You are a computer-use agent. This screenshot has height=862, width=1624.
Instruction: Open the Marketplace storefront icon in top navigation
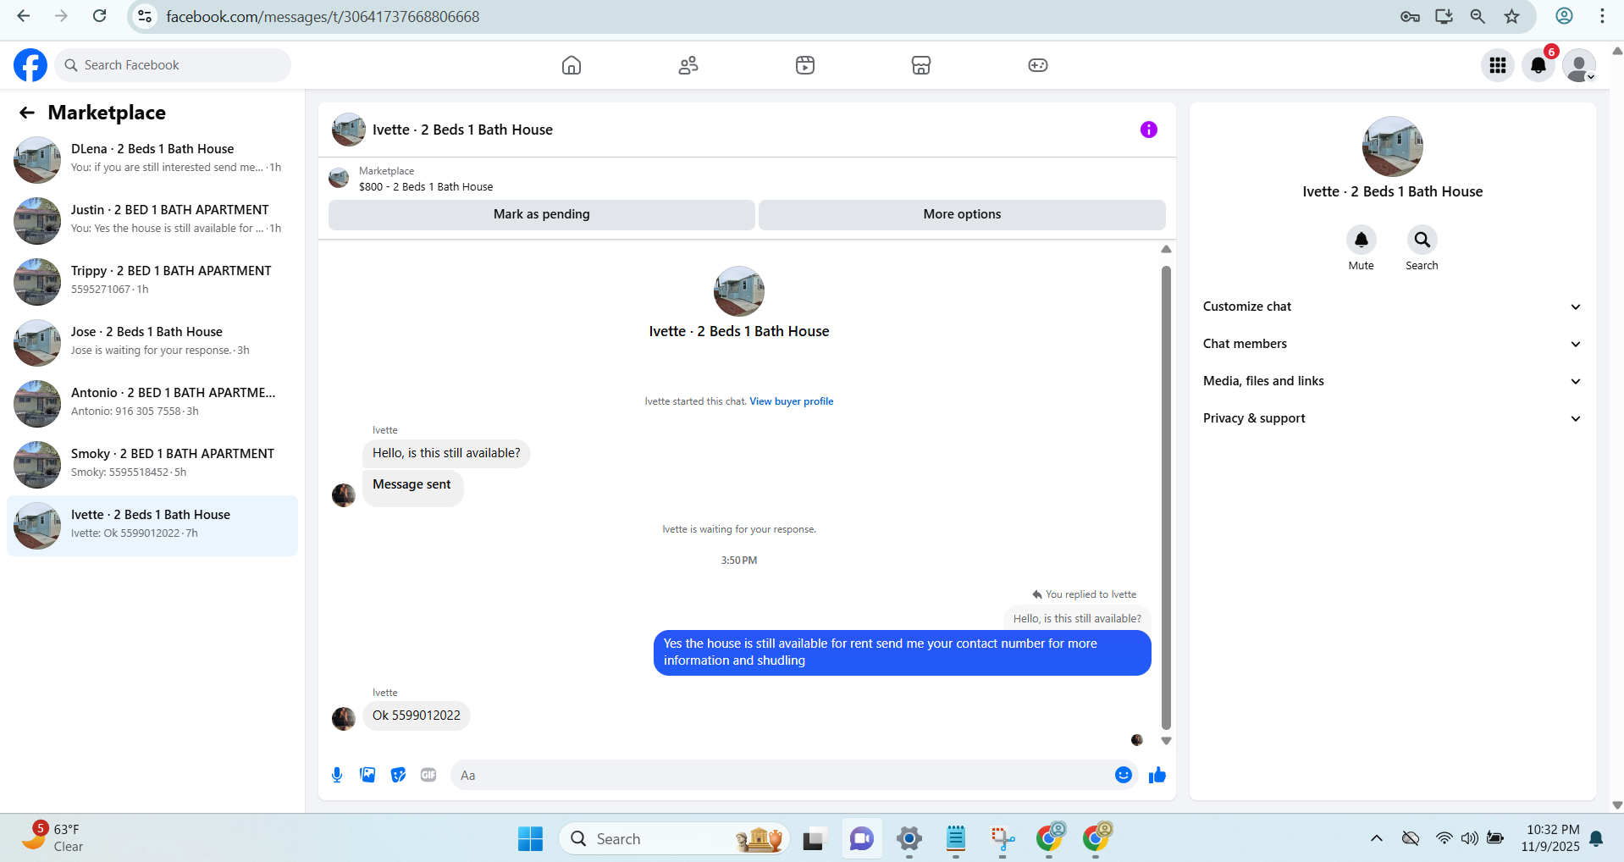point(921,65)
